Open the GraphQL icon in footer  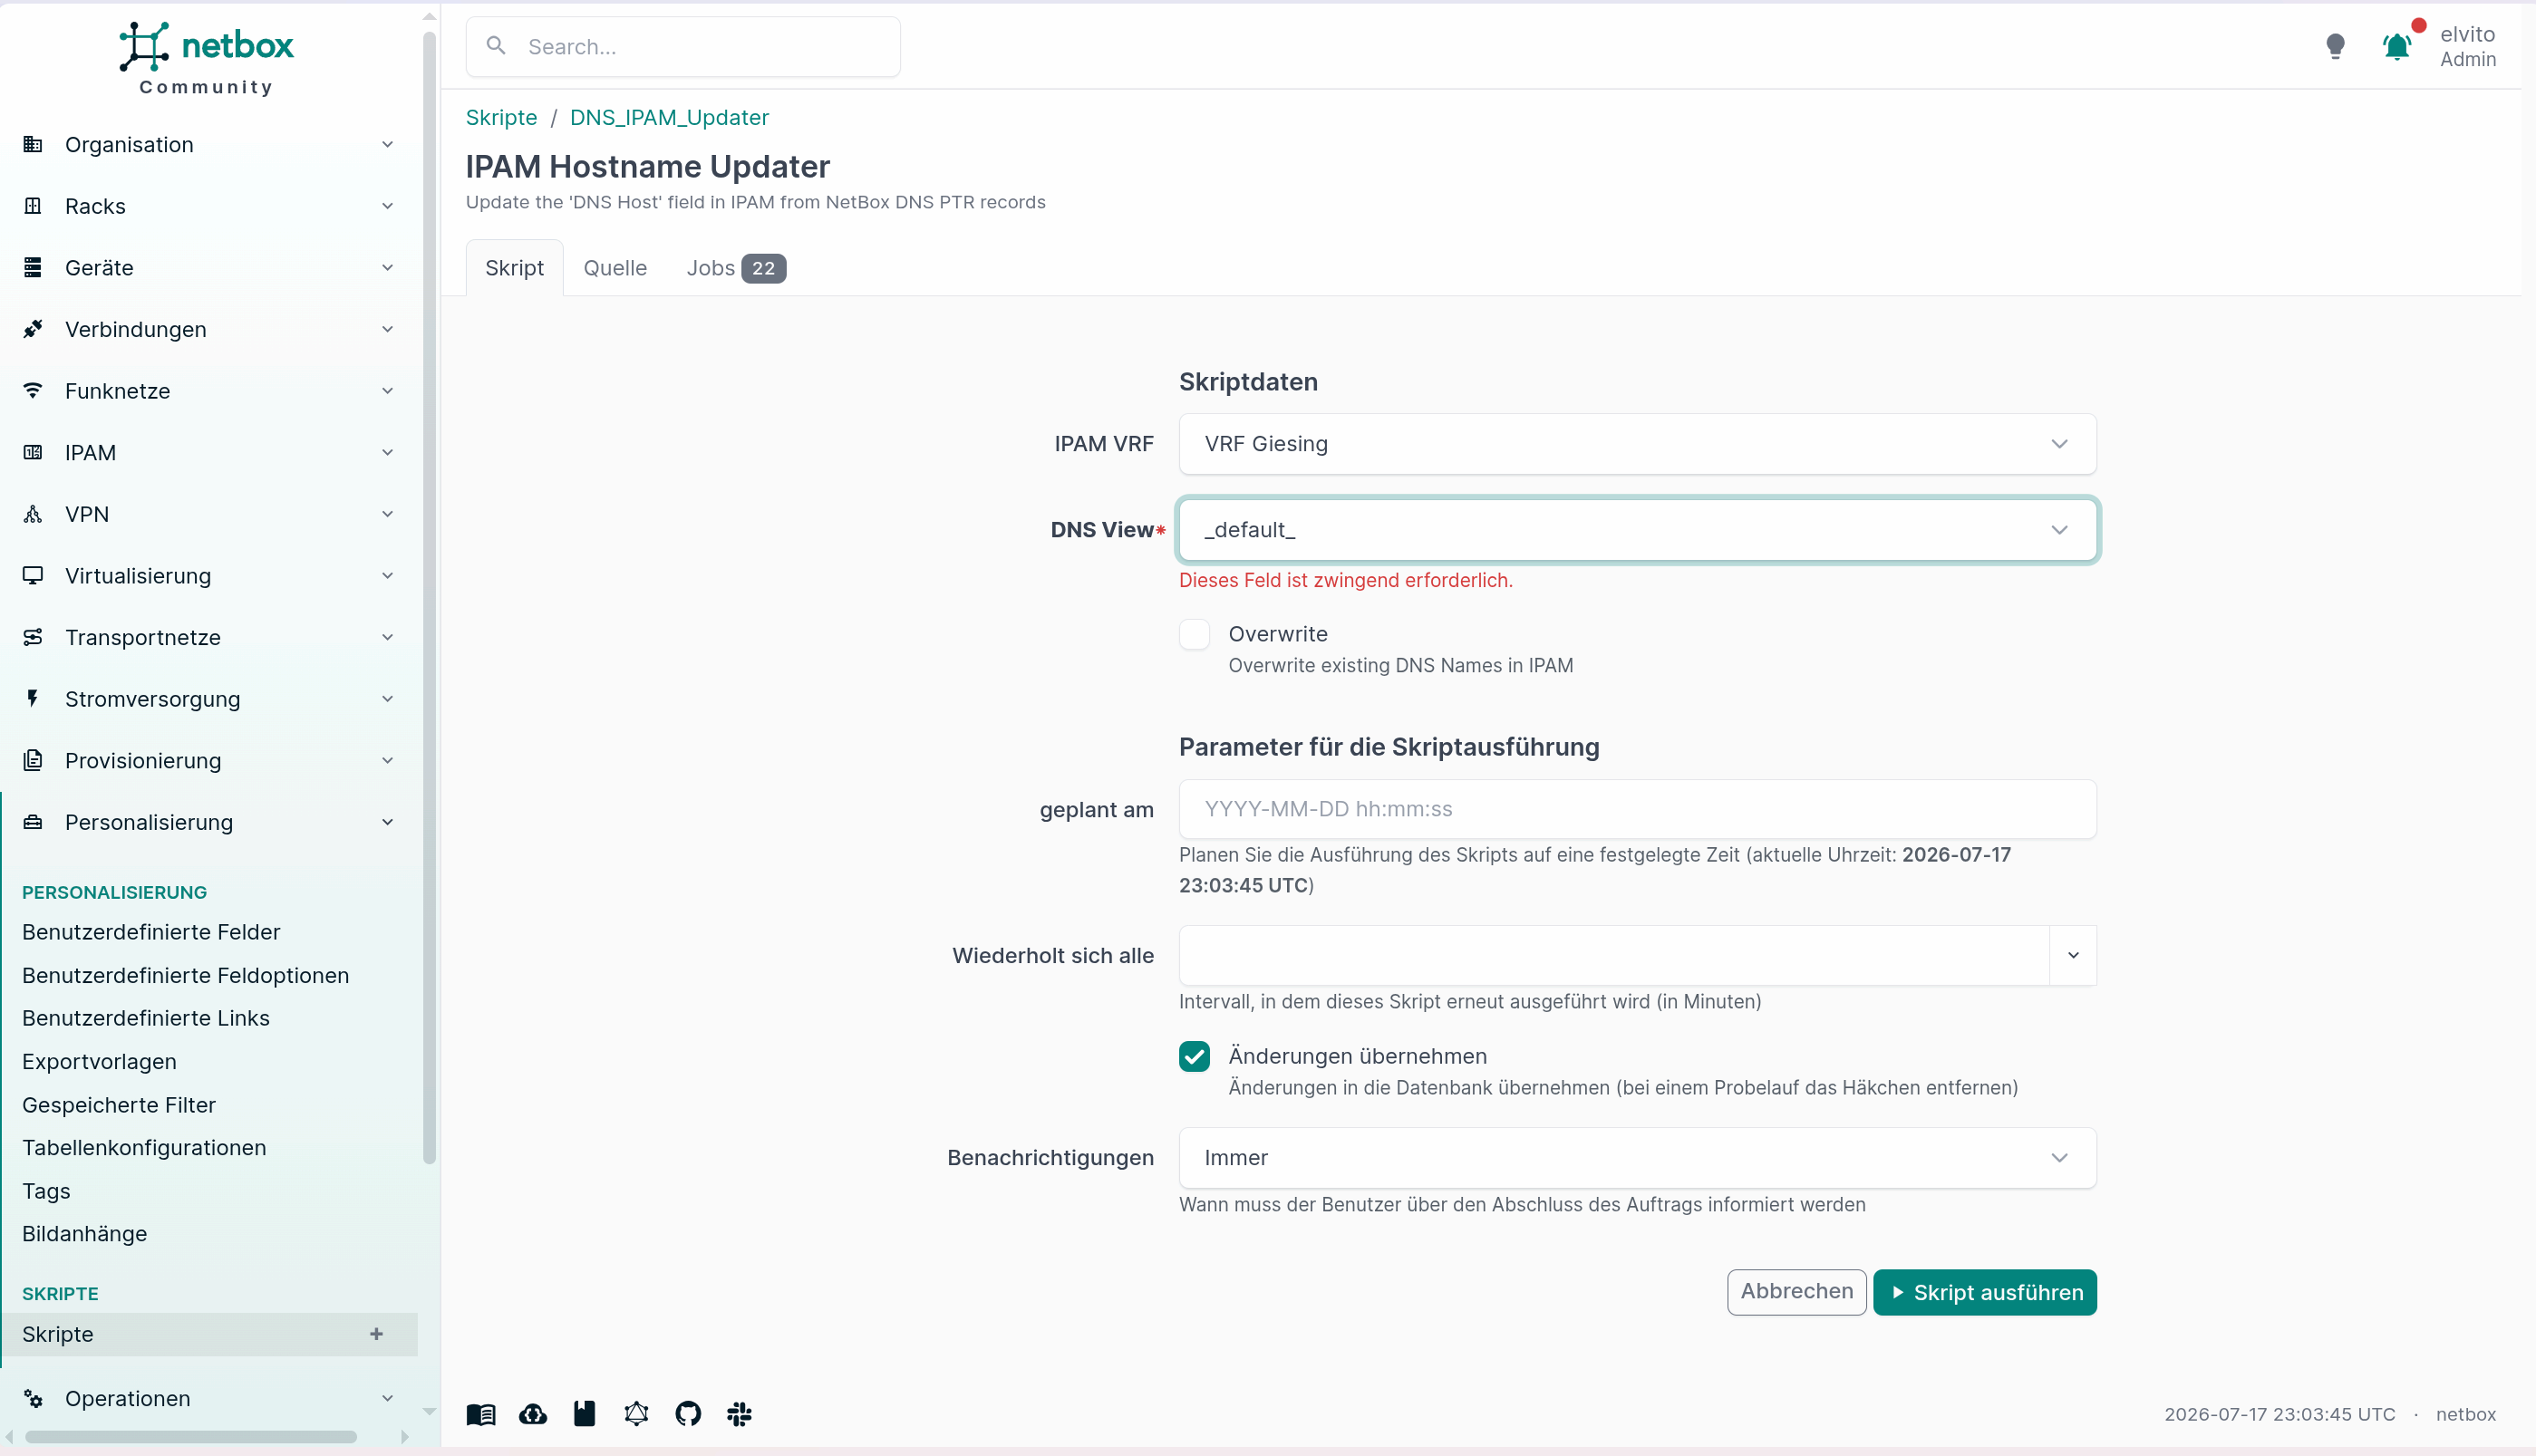point(636,1414)
